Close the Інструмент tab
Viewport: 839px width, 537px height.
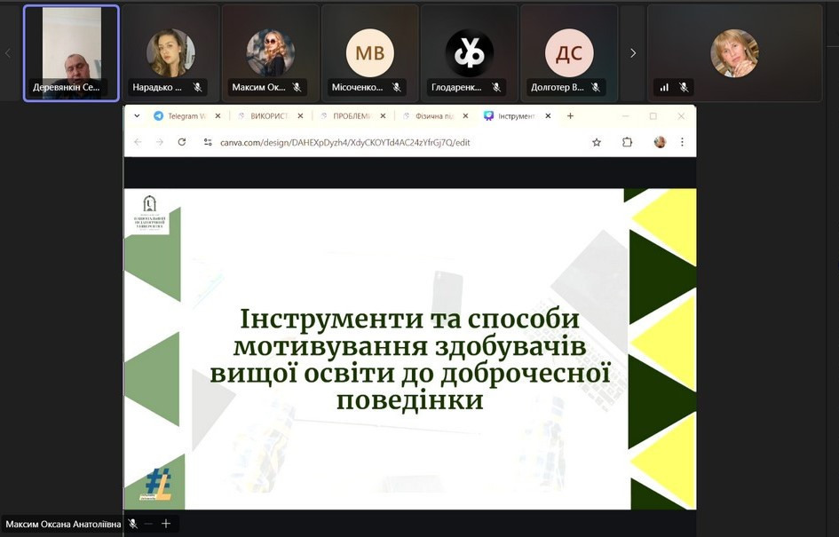548,115
